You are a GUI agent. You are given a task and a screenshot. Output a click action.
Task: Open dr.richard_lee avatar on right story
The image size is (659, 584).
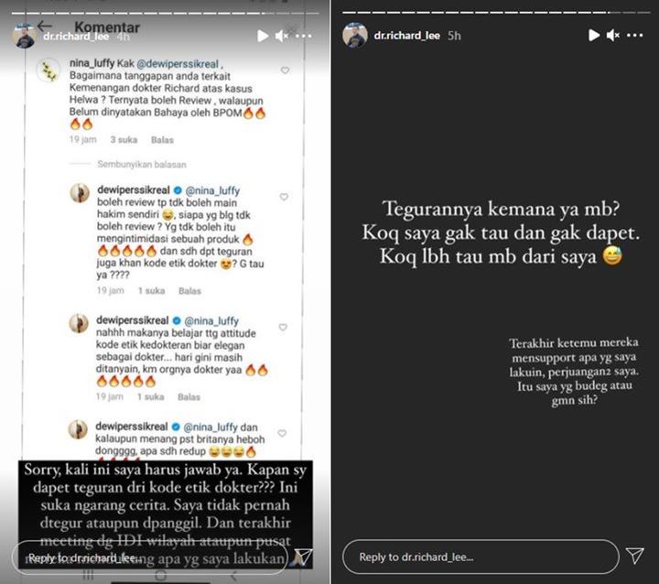tap(355, 36)
